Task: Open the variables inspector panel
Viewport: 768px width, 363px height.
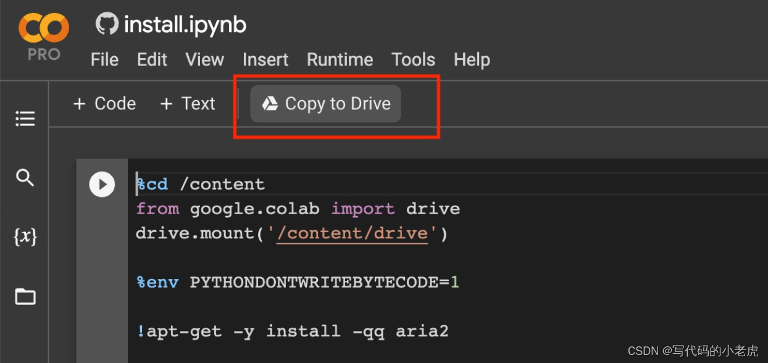Action: point(25,237)
